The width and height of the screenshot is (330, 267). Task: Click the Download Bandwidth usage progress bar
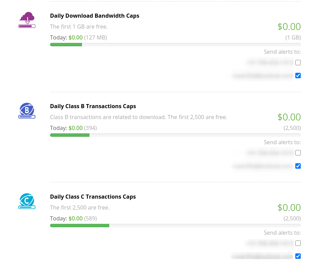pyautogui.click(x=175, y=45)
